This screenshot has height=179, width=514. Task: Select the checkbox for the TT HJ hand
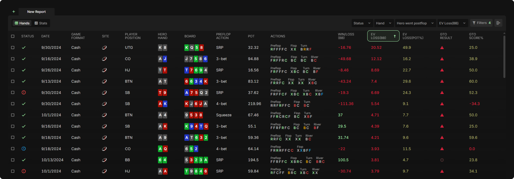pos(13,70)
